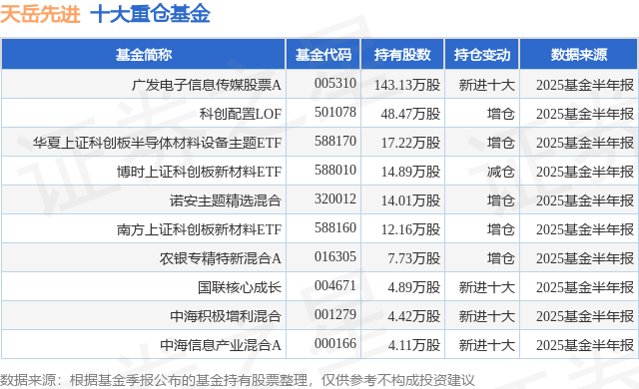The width and height of the screenshot is (639, 389).
Task: Click fund code 588170
Action: [x=335, y=142]
